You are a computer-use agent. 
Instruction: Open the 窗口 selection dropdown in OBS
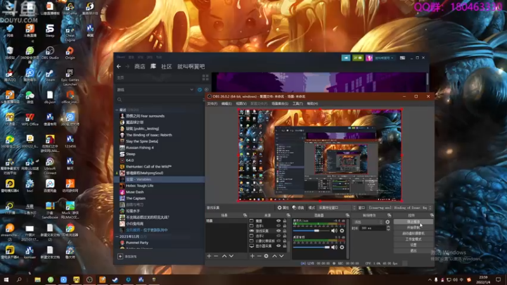tap(401, 208)
